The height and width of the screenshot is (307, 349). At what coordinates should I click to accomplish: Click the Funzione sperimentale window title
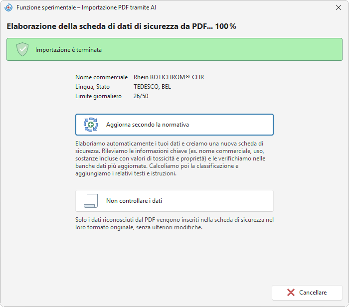tap(86, 7)
